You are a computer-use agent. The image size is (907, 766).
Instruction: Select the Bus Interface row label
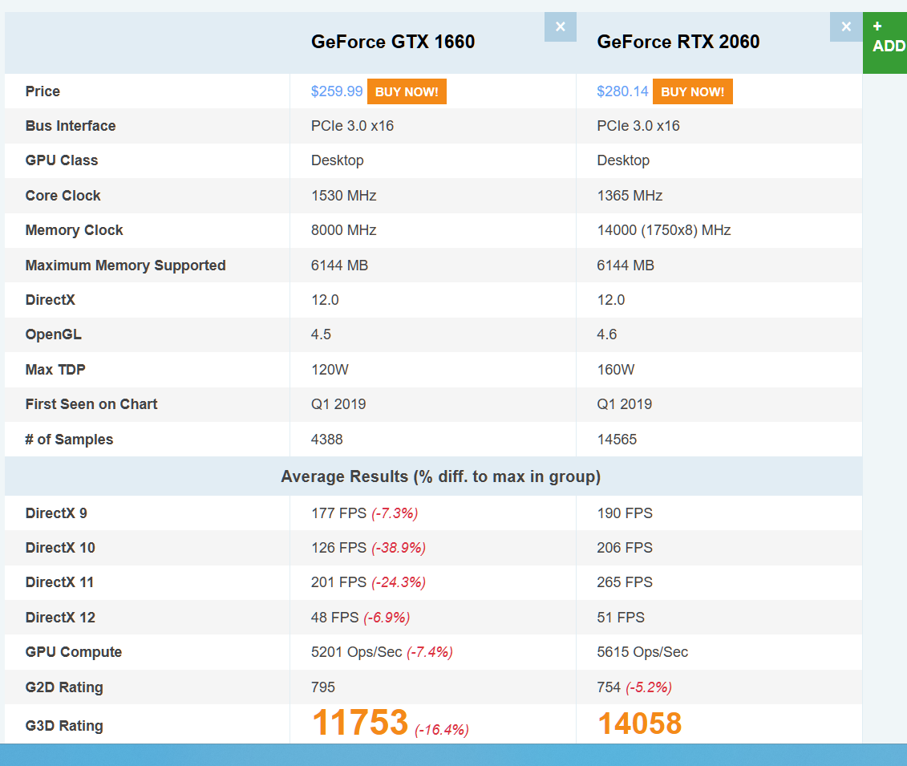click(71, 126)
